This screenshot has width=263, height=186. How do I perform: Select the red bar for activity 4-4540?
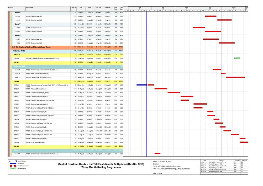click(211, 16)
